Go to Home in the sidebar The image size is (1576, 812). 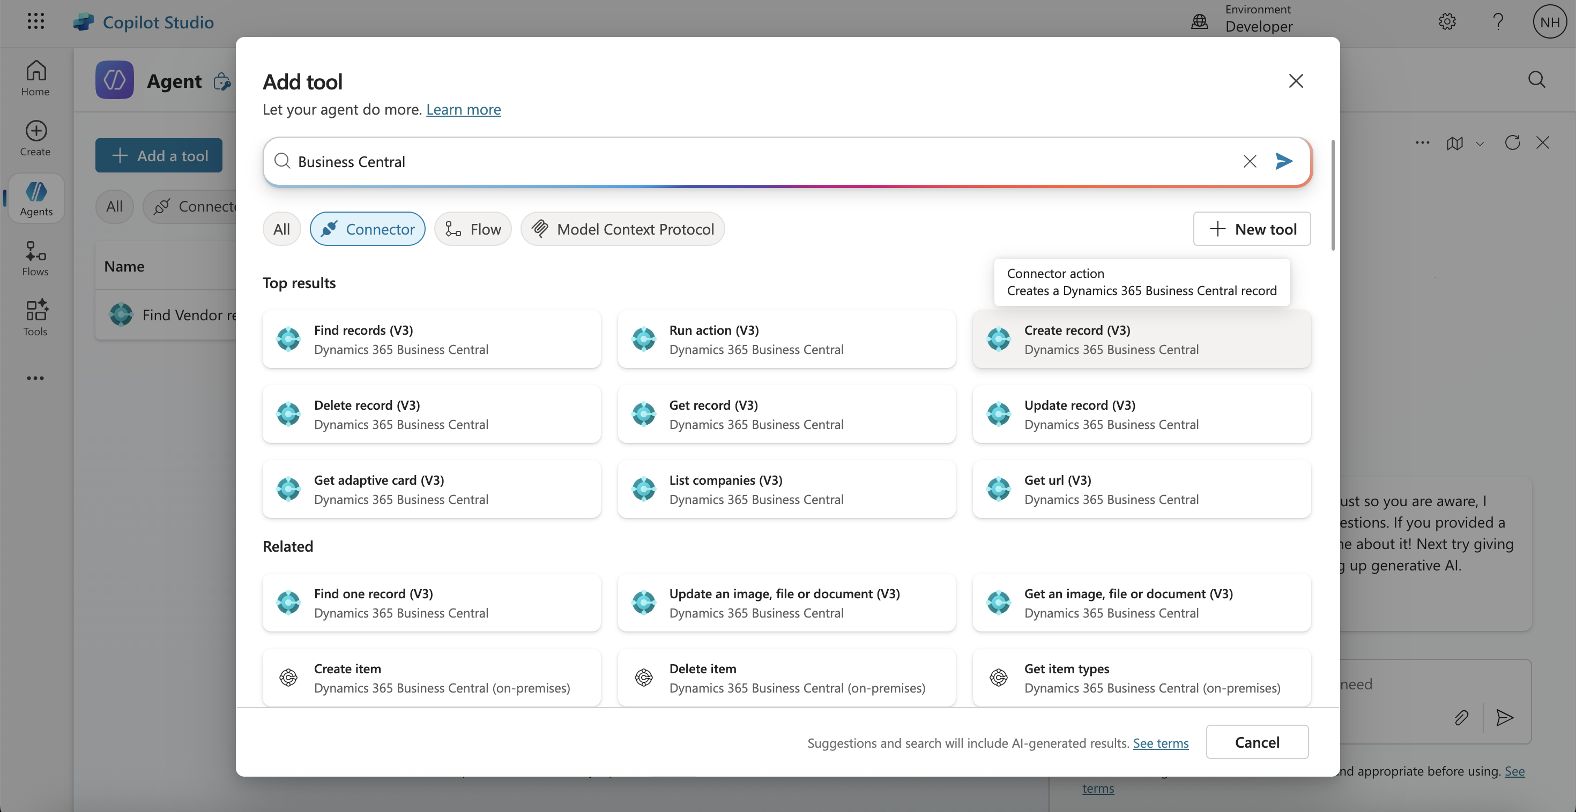[x=35, y=78]
